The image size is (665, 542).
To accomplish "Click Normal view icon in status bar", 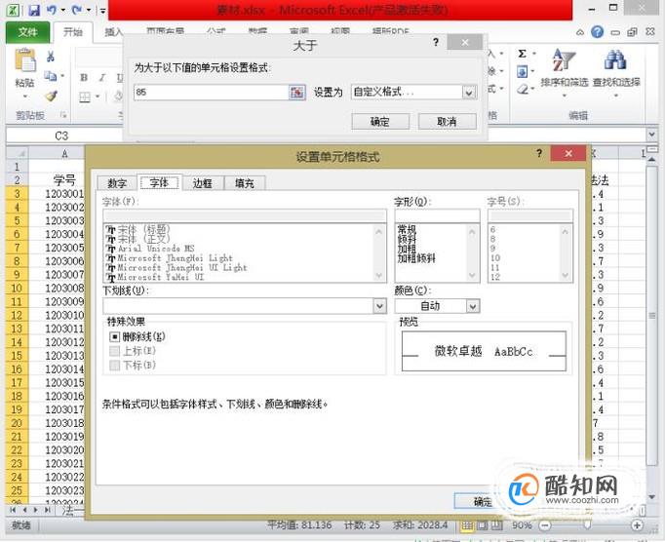I will click(x=467, y=525).
